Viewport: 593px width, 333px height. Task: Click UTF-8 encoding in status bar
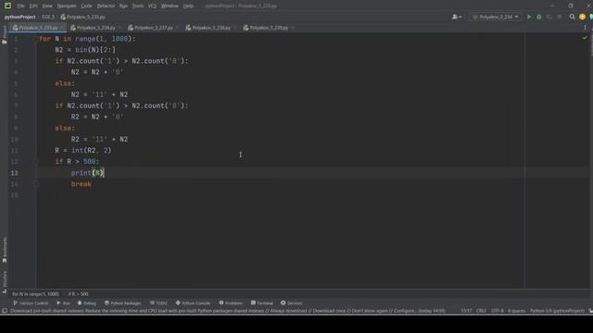(x=497, y=311)
